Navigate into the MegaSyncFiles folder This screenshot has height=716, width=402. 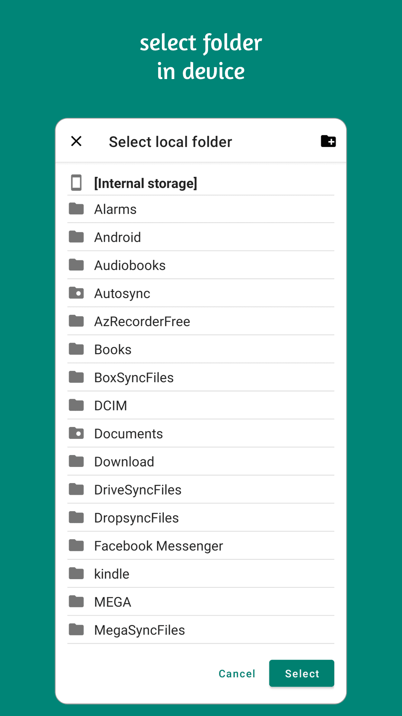[x=139, y=629]
